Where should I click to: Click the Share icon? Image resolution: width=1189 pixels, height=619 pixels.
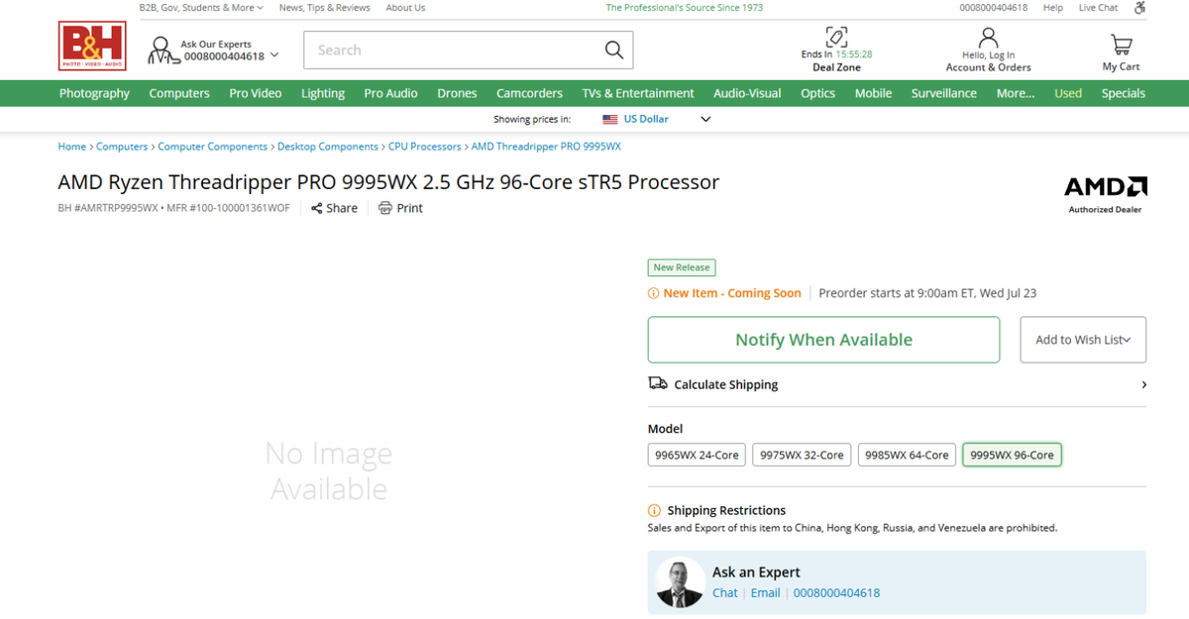[316, 208]
